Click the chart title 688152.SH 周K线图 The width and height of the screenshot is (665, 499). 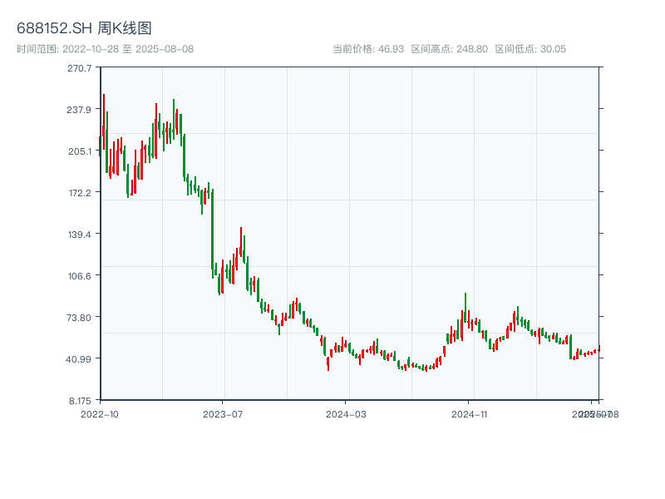click(x=84, y=28)
